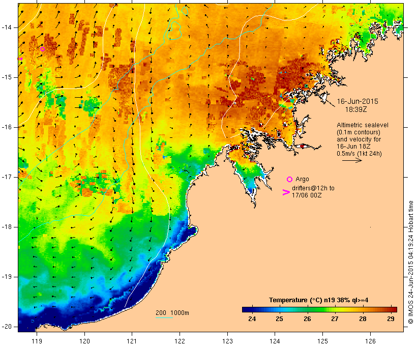This screenshot has height=346, width=417.
Task: Click the '17/06 00Z' legend text
Action: point(307,195)
